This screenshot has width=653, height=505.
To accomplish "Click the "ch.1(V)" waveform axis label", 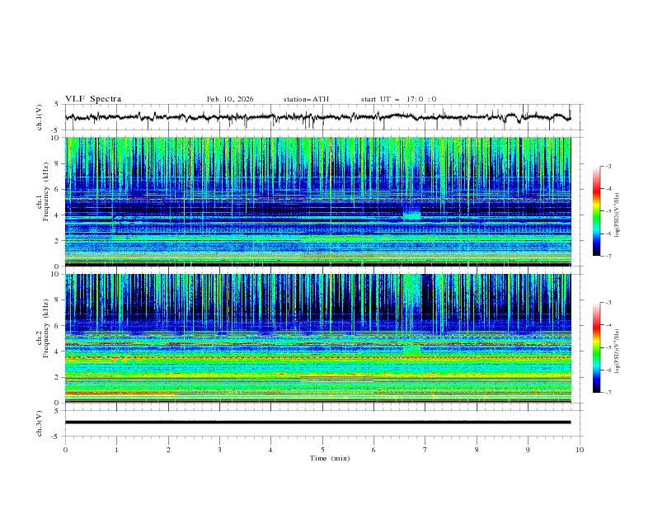I will click(x=39, y=117).
